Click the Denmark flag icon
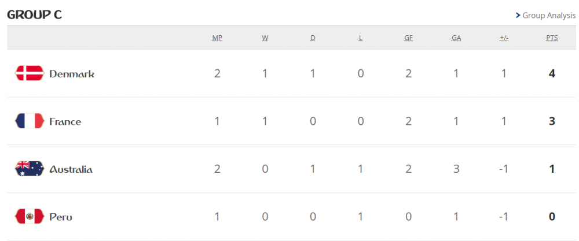 pyautogui.click(x=29, y=73)
